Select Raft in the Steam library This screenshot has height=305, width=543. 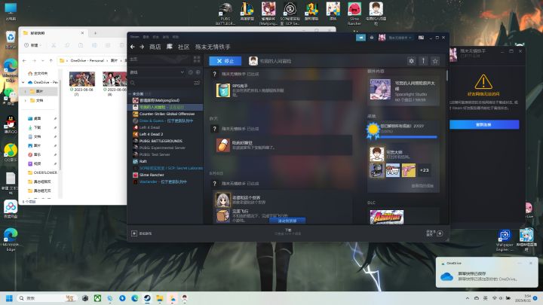point(143,161)
